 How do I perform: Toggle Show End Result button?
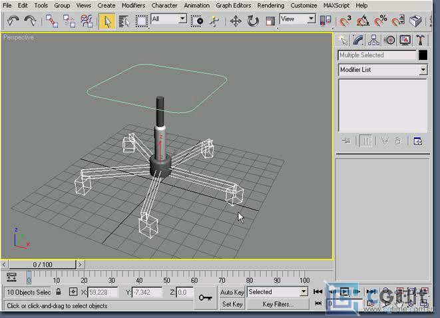pos(365,141)
